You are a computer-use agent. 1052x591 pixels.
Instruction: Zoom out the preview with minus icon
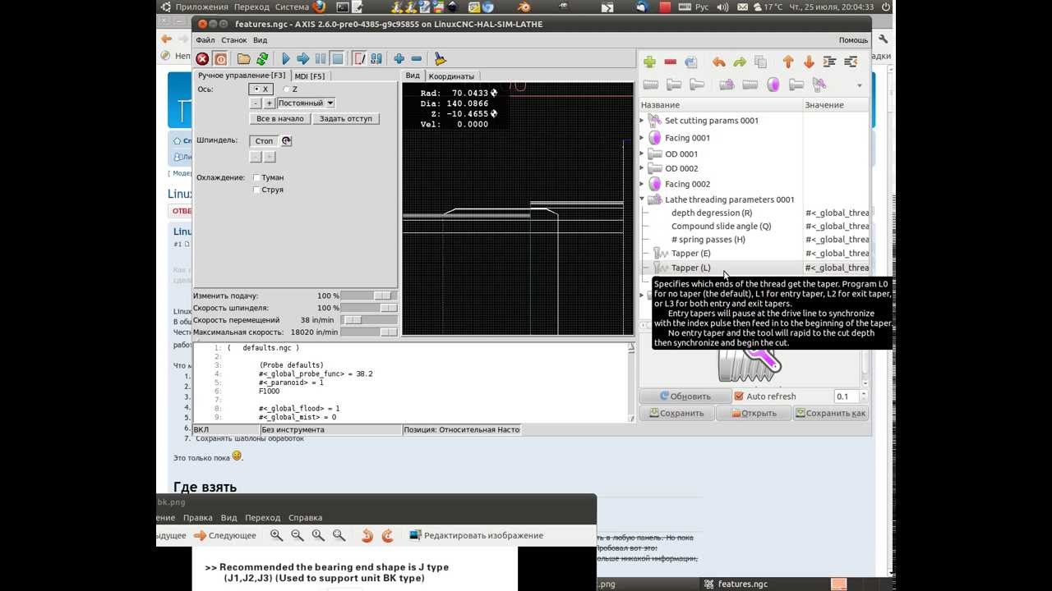416,59
